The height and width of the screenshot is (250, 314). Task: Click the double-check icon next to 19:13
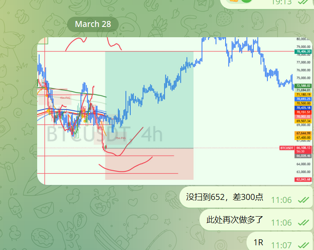tap(303, 2)
